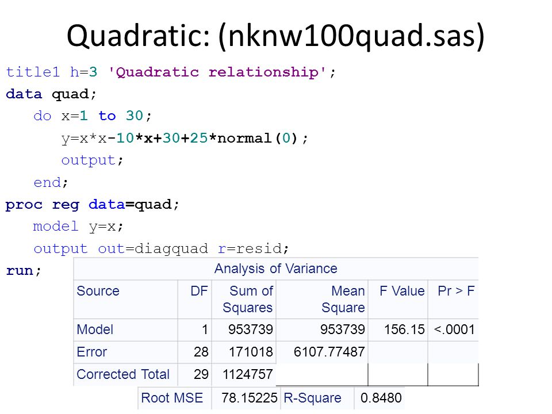
Task: Click the Model DF value '1'
Action: 205,329
